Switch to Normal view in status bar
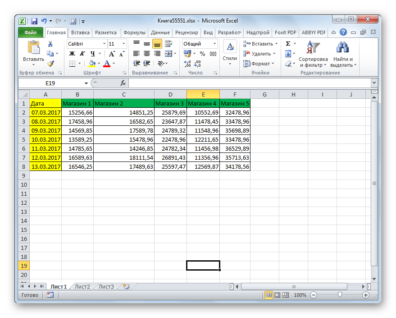396x318 pixels. 269,295
